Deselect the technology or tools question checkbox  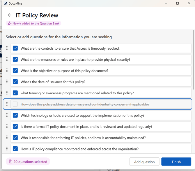tap(15, 115)
